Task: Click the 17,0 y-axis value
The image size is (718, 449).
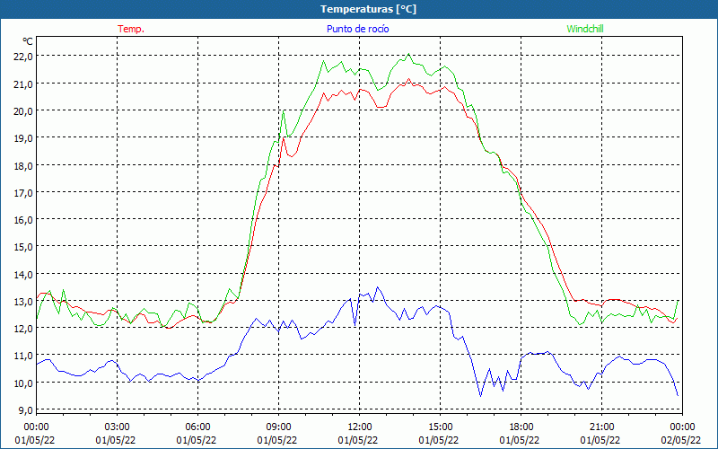Action: (x=24, y=192)
